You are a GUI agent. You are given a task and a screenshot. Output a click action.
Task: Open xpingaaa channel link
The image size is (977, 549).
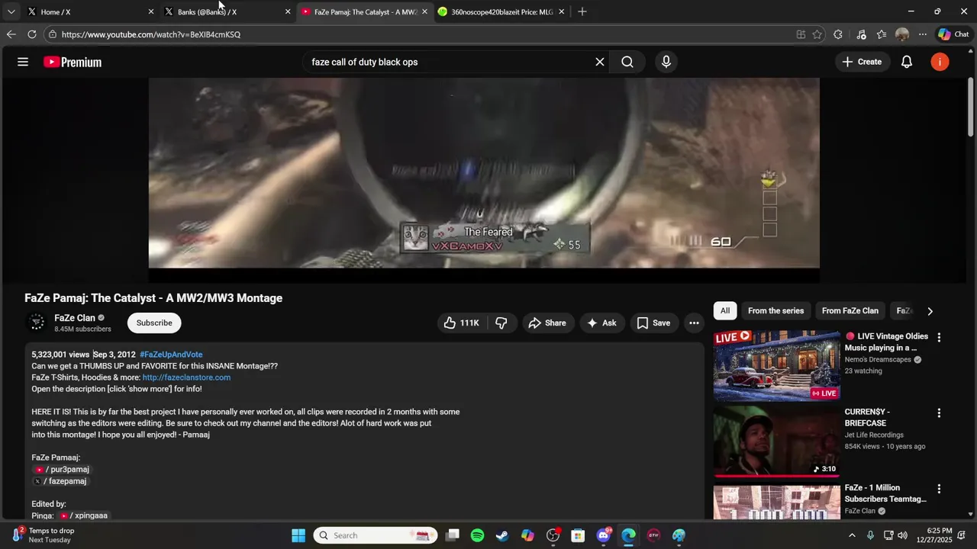84,515
